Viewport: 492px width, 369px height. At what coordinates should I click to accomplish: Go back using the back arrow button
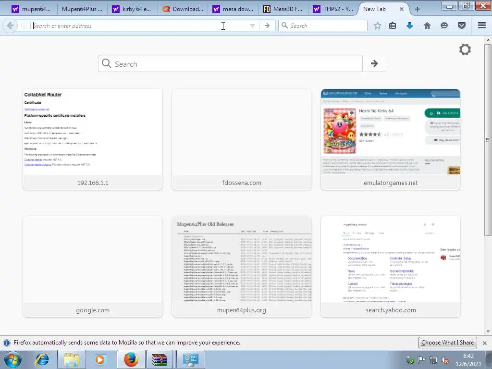[10, 25]
